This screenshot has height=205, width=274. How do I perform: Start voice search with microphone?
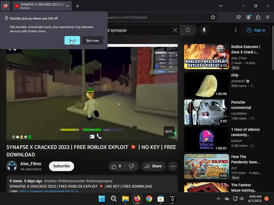coord(204,30)
